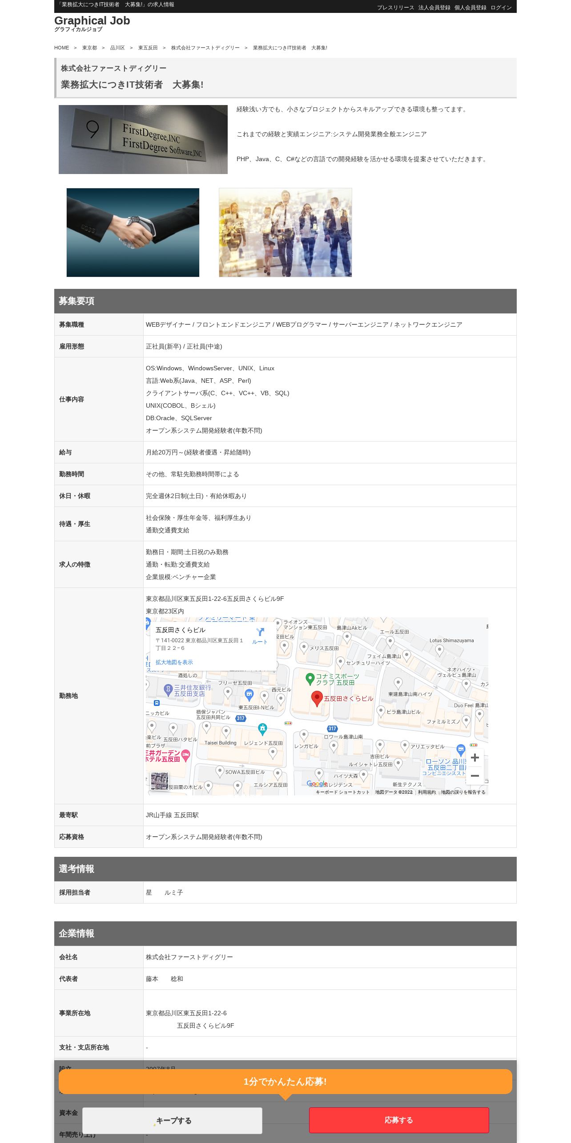Click 正社員(新卒) / 正社員(中途) employment text
This screenshot has height=1143, width=571.
[184, 346]
